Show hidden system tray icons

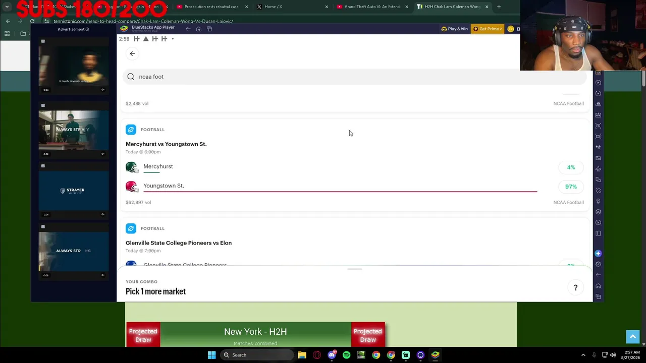(583, 355)
